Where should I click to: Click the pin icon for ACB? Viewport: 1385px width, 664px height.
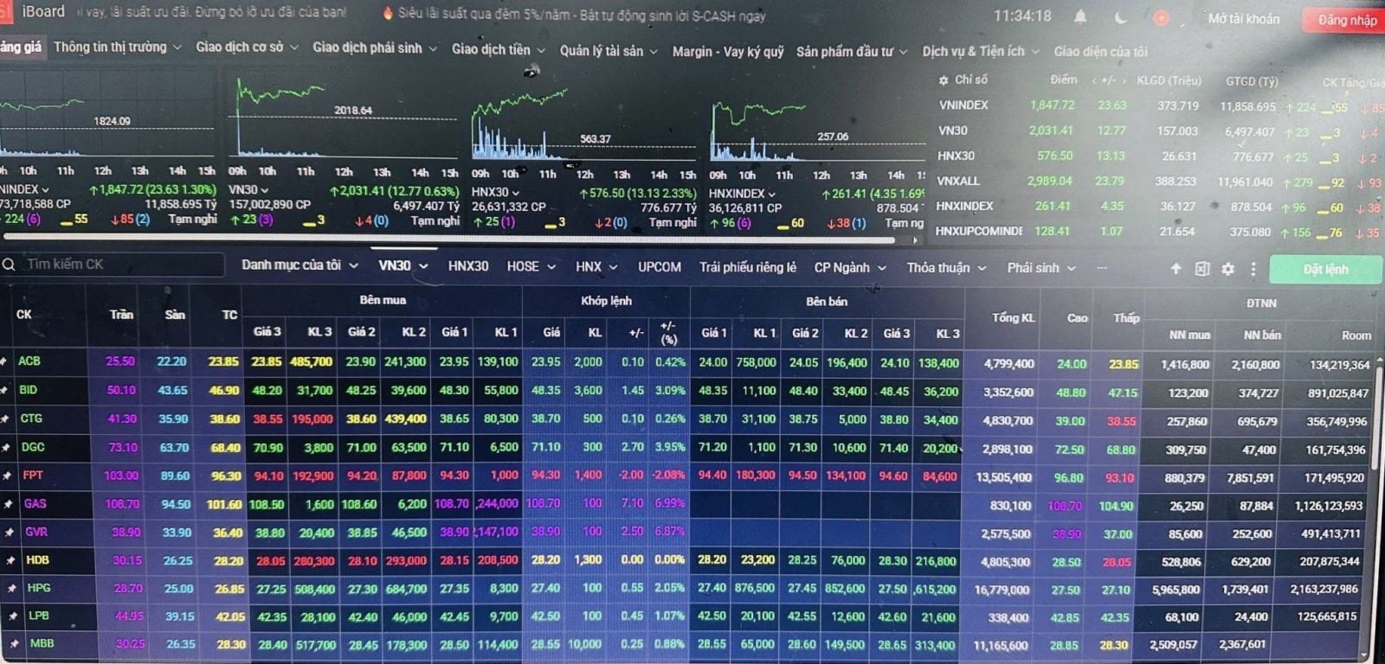pyautogui.click(x=5, y=361)
